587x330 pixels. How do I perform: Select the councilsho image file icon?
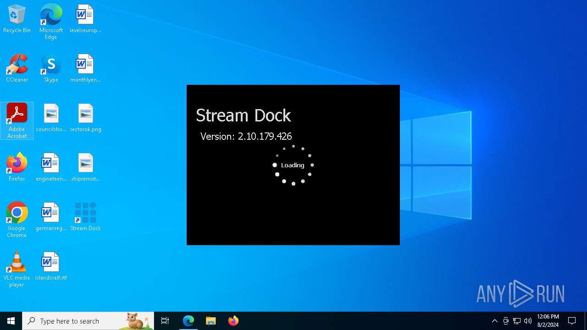pyautogui.click(x=51, y=118)
